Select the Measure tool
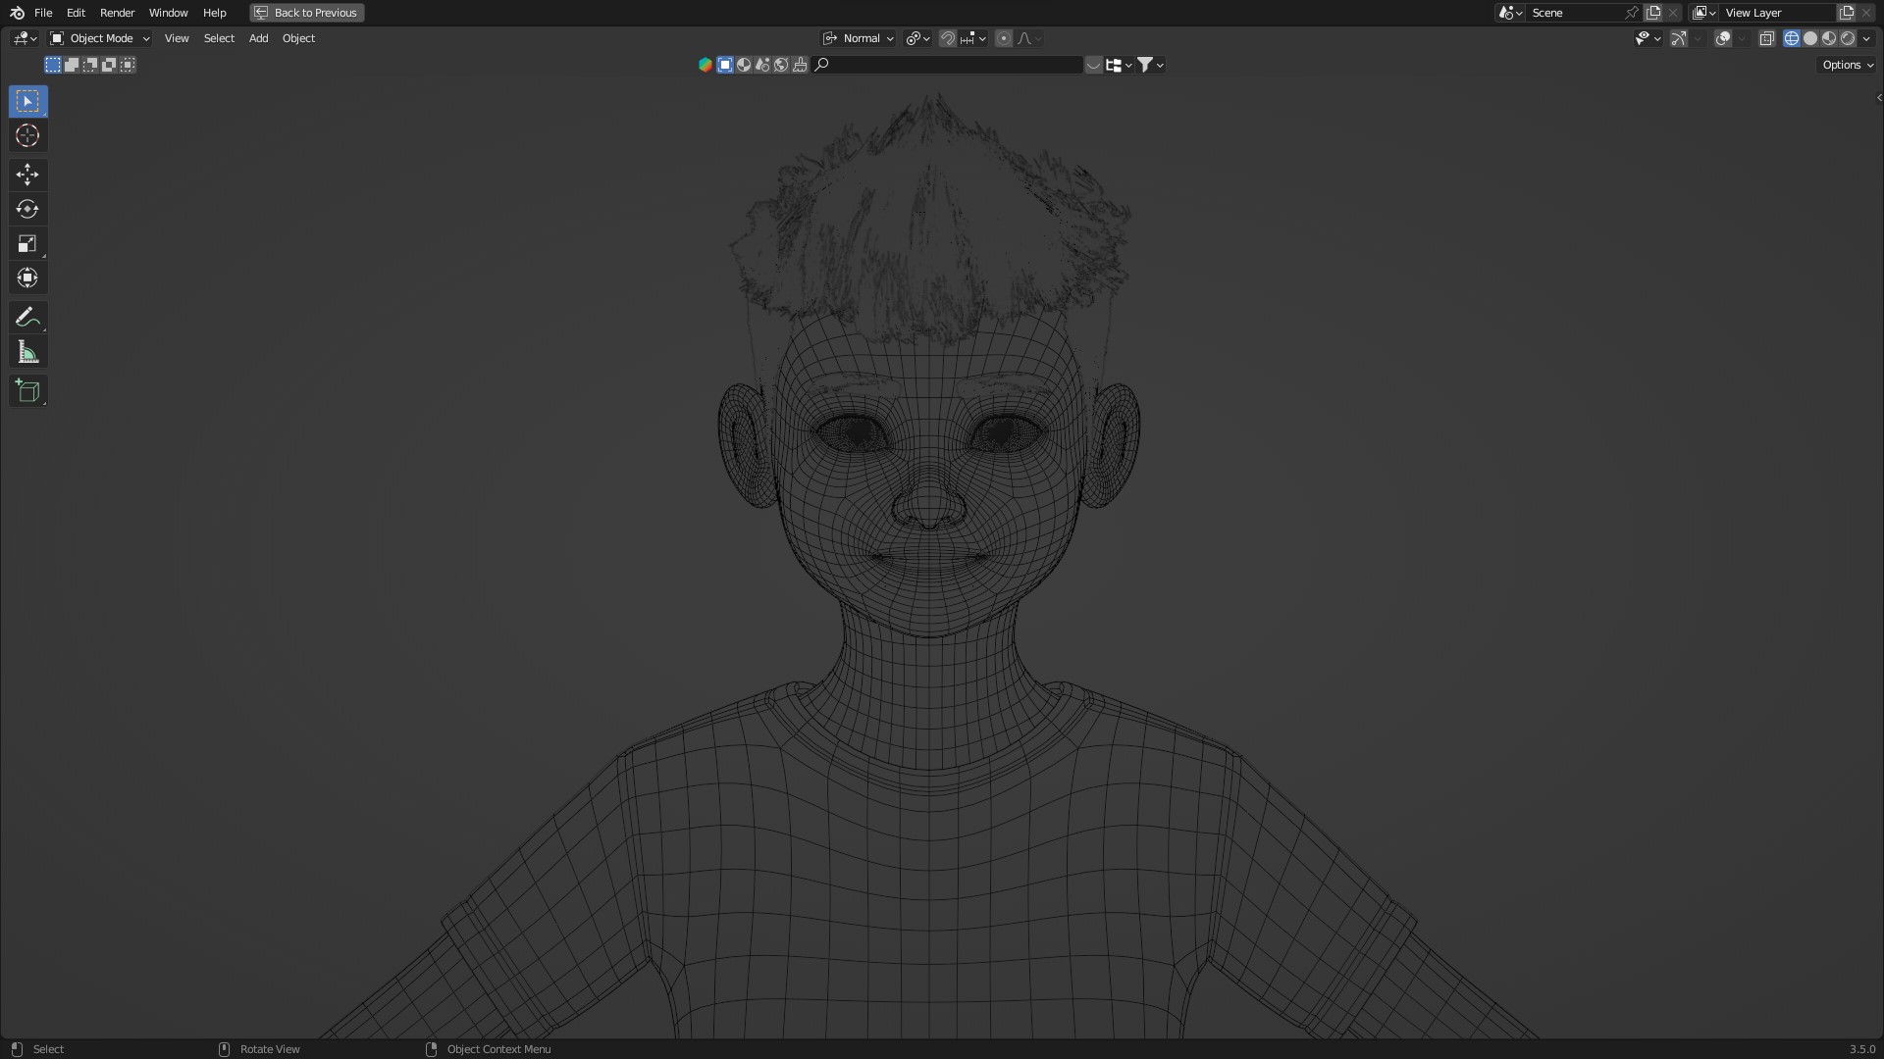This screenshot has height=1059, width=1884. tap(27, 353)
